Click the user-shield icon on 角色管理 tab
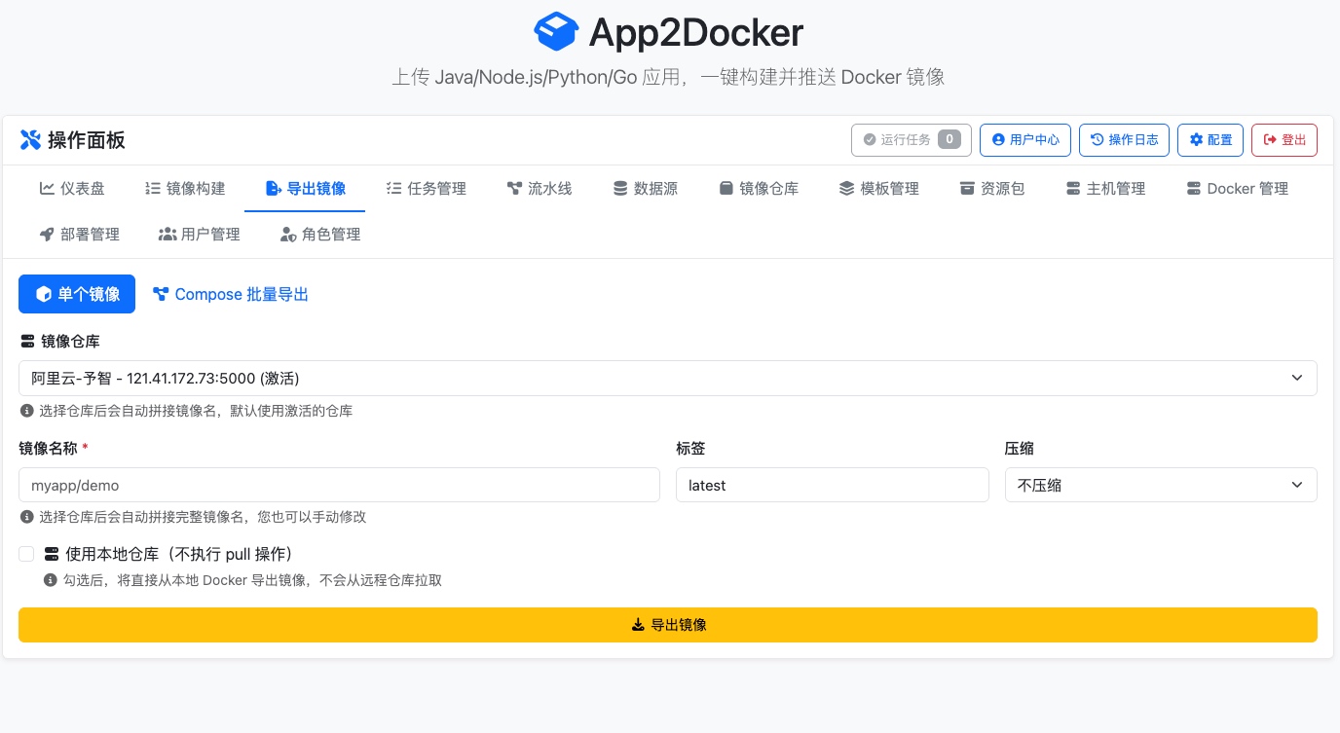 pyautogui.click(x=288, y=235)
